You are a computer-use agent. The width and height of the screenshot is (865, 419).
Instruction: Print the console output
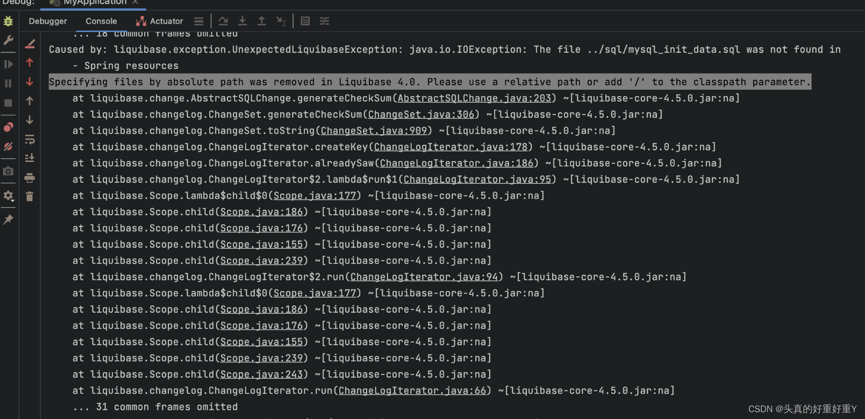coord(30,178)
